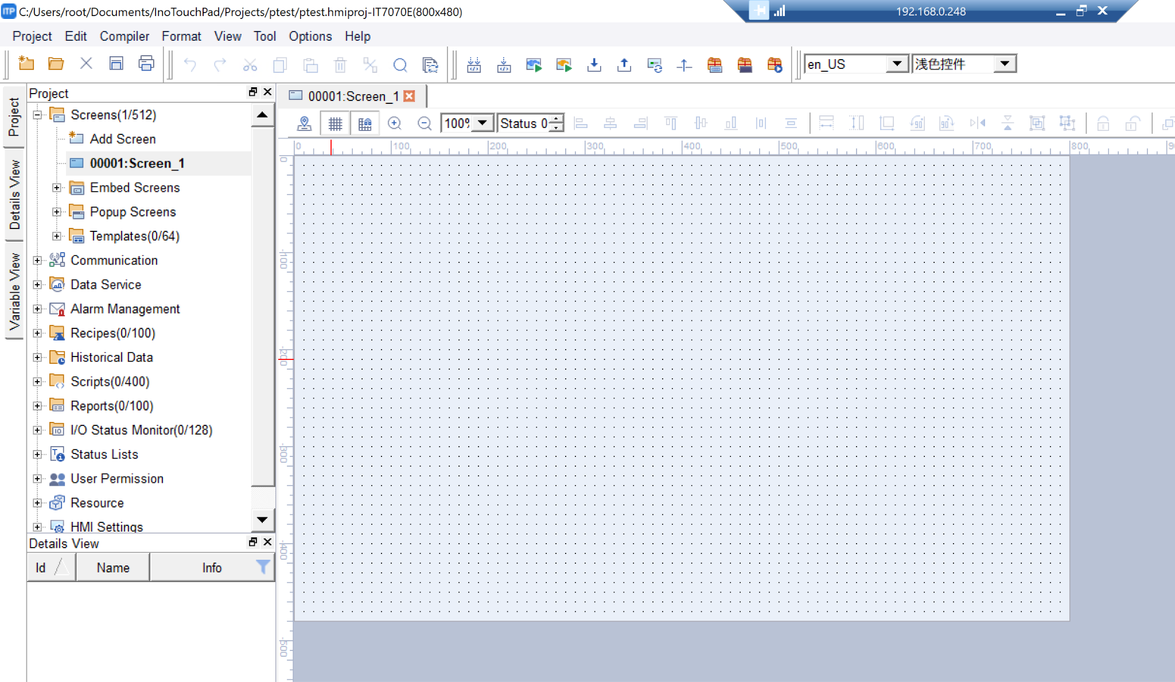Open the Compiler menu
The image size is (1175, 682).
point(124,36)
